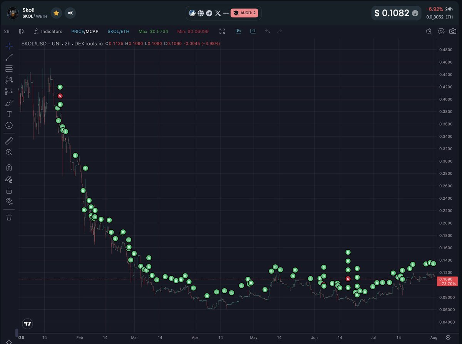This screenshot has width=462, height=344.
Task: Select the Fibonacci retracement lines tool
Action: point(9,69)
